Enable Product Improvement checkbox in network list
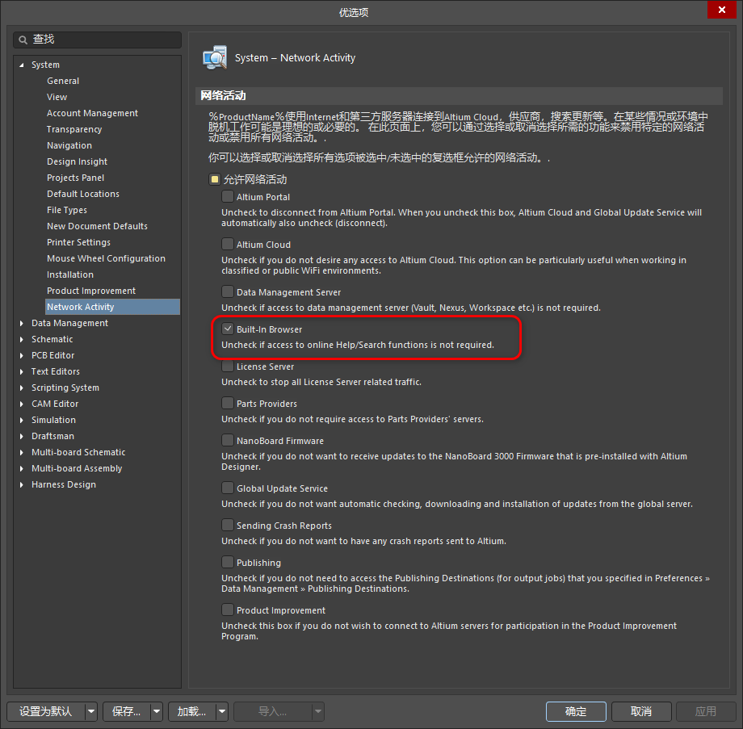The width and height of the screenshot is (743, 729). click(228, 610)
